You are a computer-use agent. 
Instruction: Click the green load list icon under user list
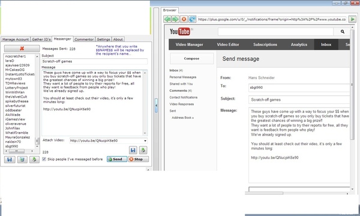34,160
